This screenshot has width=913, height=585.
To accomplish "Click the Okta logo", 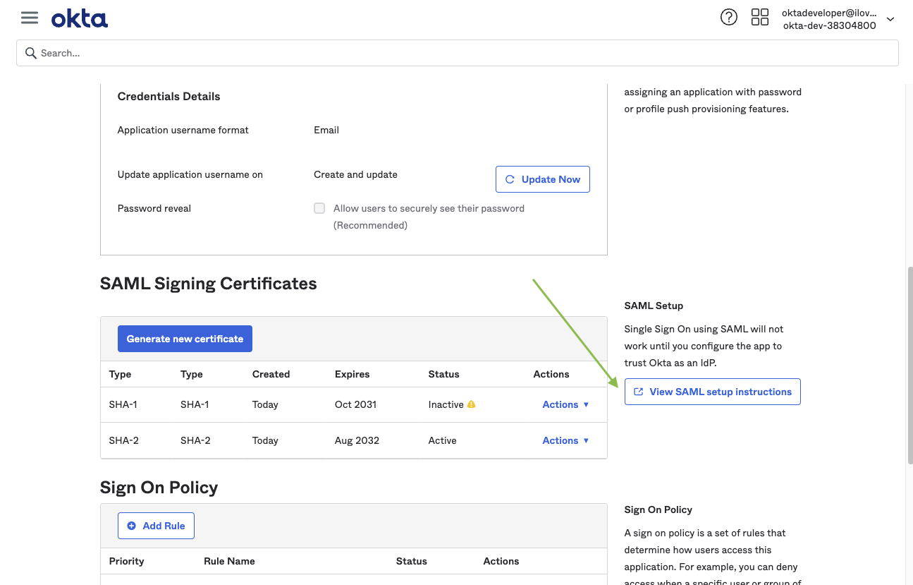I will 79,18.
